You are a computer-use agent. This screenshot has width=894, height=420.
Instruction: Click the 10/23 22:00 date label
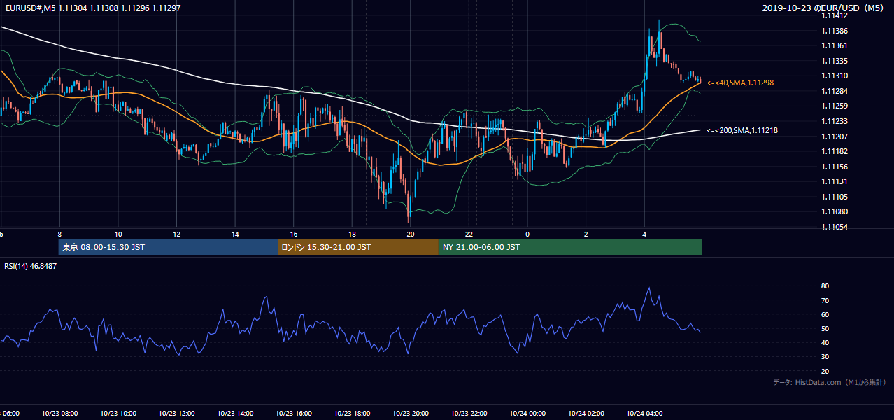click(x=469, y=413)
